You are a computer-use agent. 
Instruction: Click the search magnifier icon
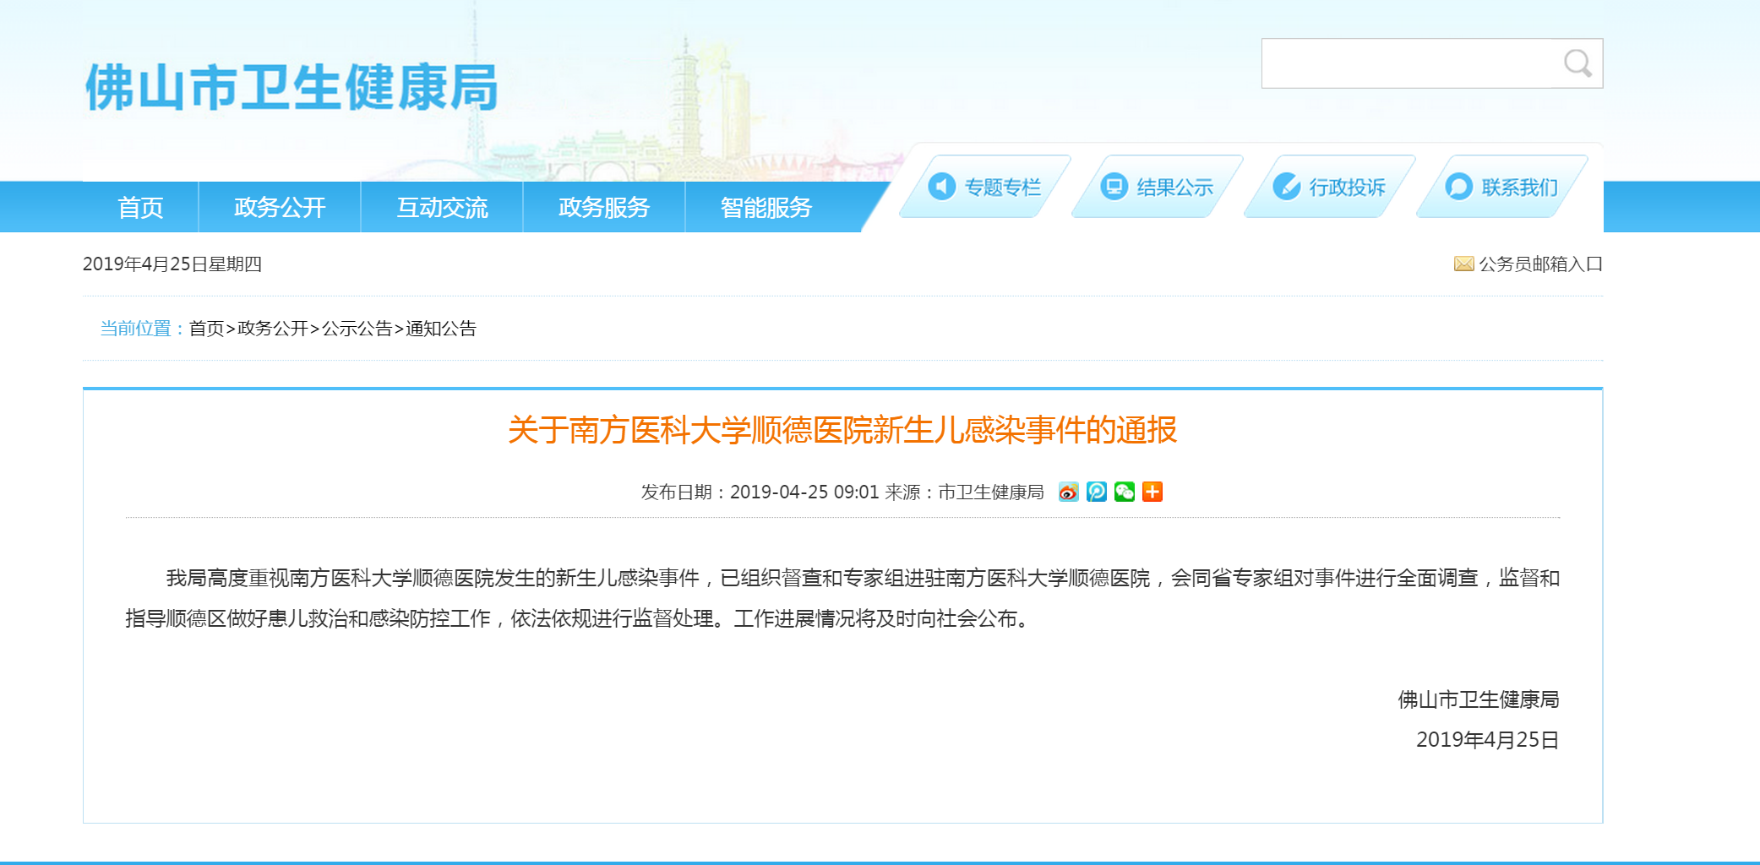pos(1577,63)
